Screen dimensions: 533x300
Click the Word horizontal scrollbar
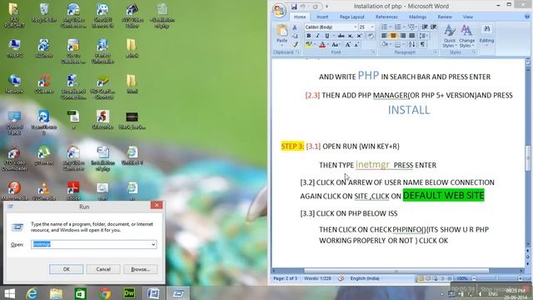coord(396,271)
